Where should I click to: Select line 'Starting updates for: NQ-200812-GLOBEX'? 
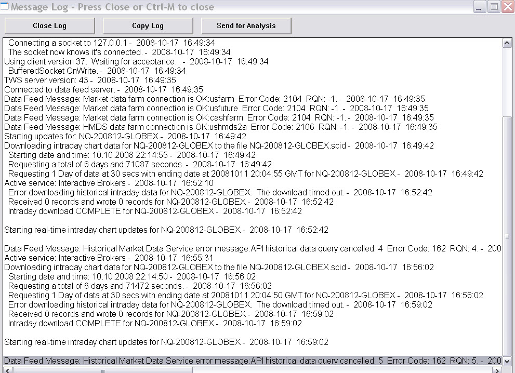[x=125, y=137]
